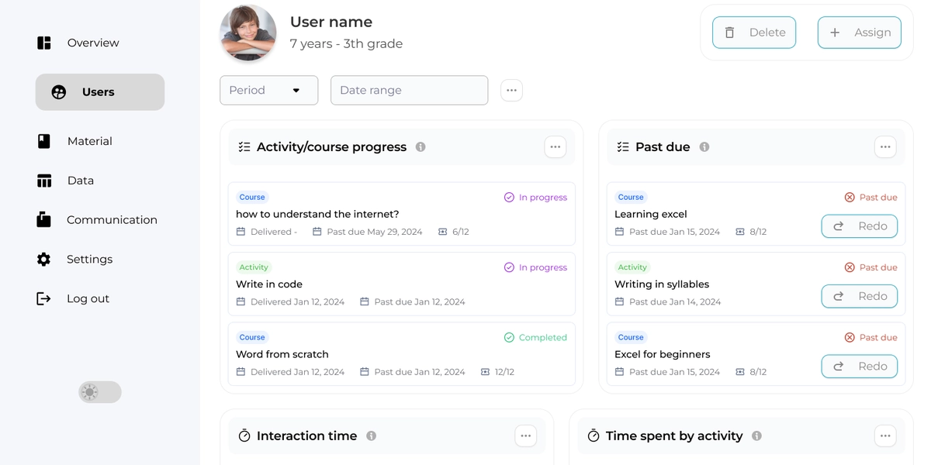Click Redo for Writing in syllables

860,296
